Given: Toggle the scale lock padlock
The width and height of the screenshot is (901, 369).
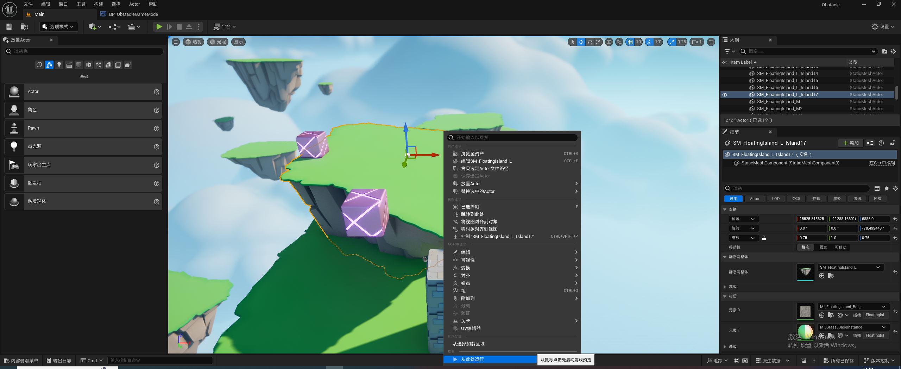Looking at the screenshot, I should (764, 238).
